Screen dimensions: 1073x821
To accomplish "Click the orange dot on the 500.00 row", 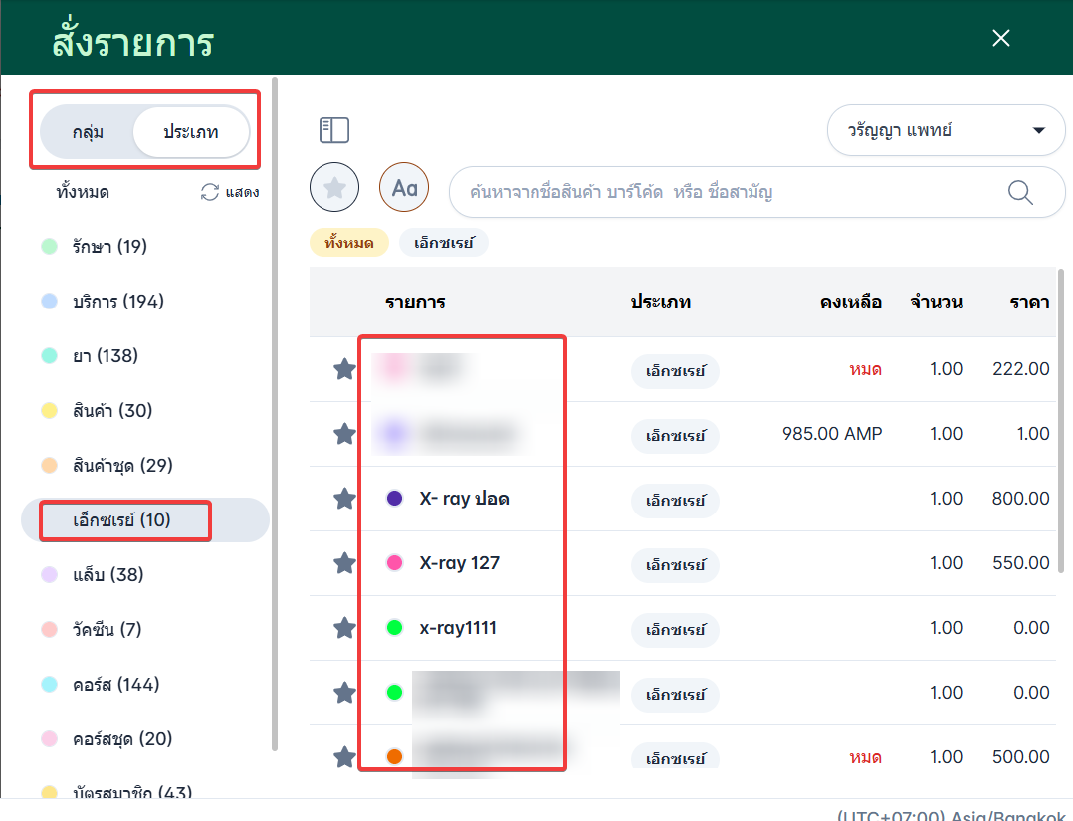I will (x=395, y=756).
